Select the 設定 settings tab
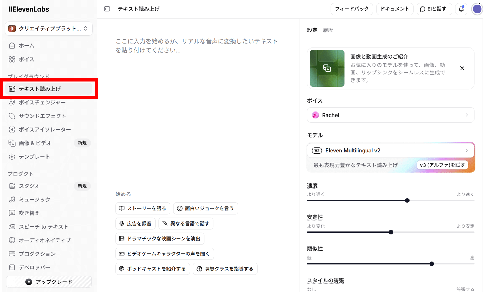The height and width of the screenshot is (292, 483). [312, 30]
